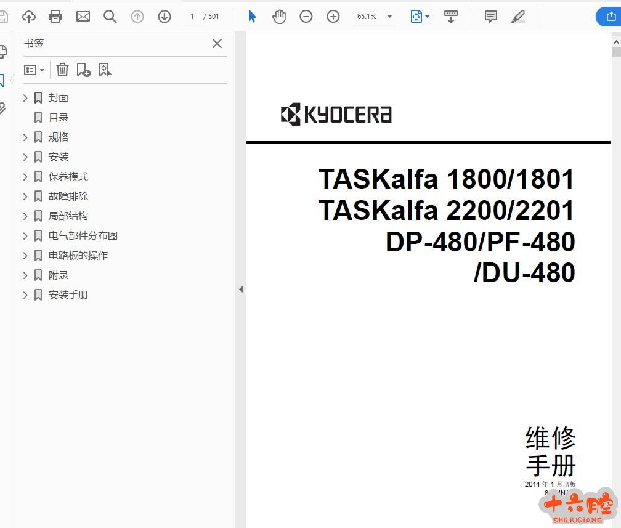Image resolution: width=621 pixels, height=528 pixels.
Task: Open the search magnifier tool
Action: (x=110, y=17)
